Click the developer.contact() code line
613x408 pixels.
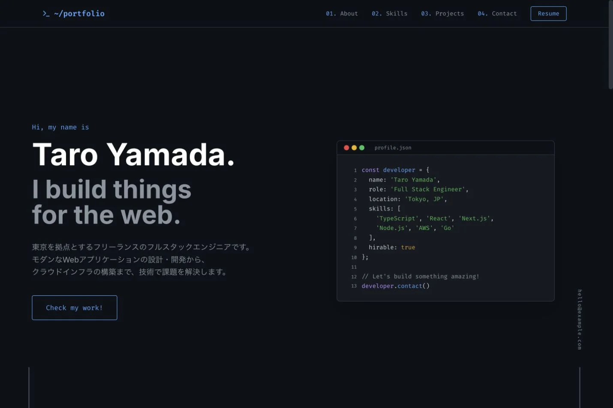(x=396, y=286)
